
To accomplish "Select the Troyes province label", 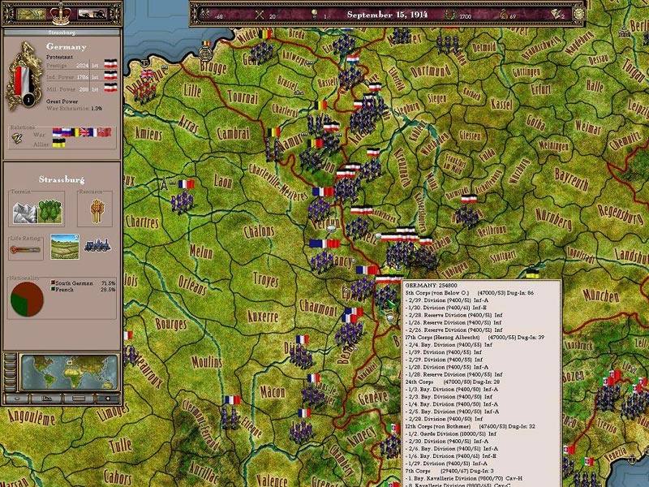I will [x=266, y=280].
